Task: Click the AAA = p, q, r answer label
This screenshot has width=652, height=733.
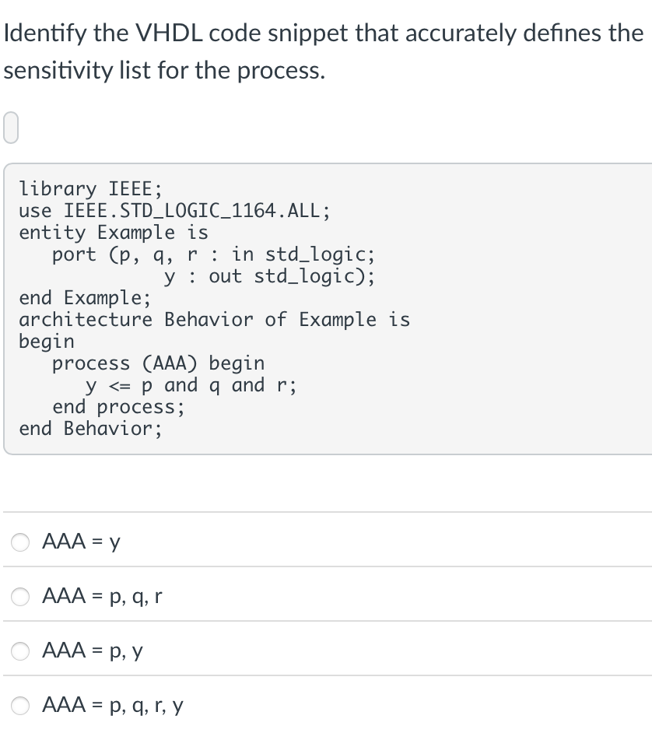Action: click(x=98, y=597)
